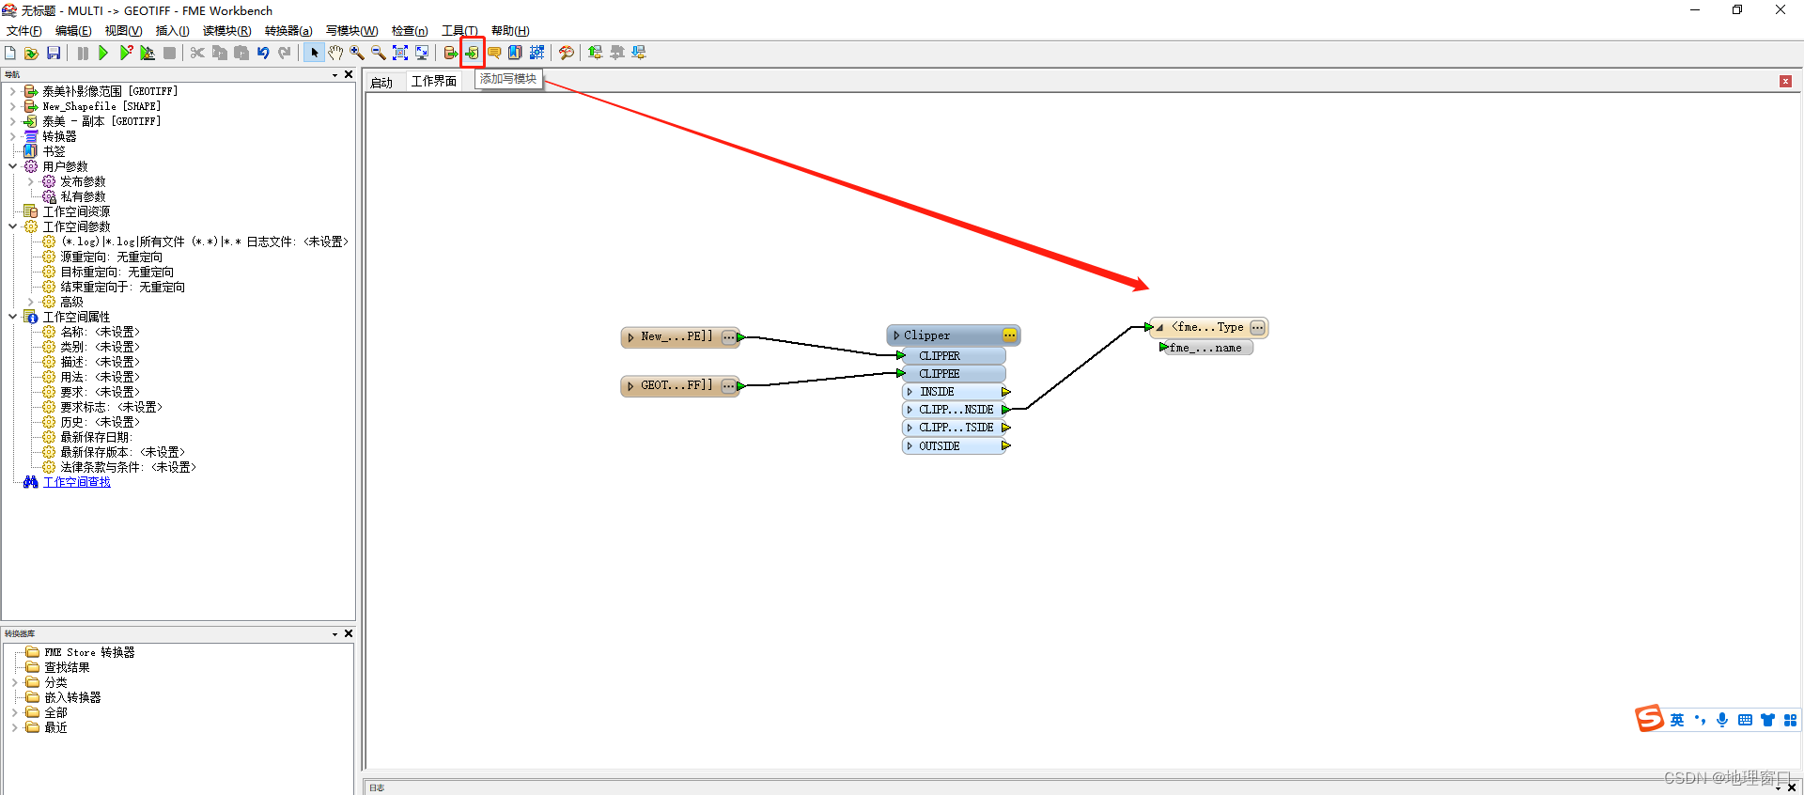This screenshot has width=1804, height=795.
Task: Click the Zoom in magnifier
Action: coord(357,53)
